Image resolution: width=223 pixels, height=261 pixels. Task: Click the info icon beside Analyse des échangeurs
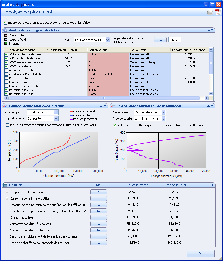click(x=5, y=30)
